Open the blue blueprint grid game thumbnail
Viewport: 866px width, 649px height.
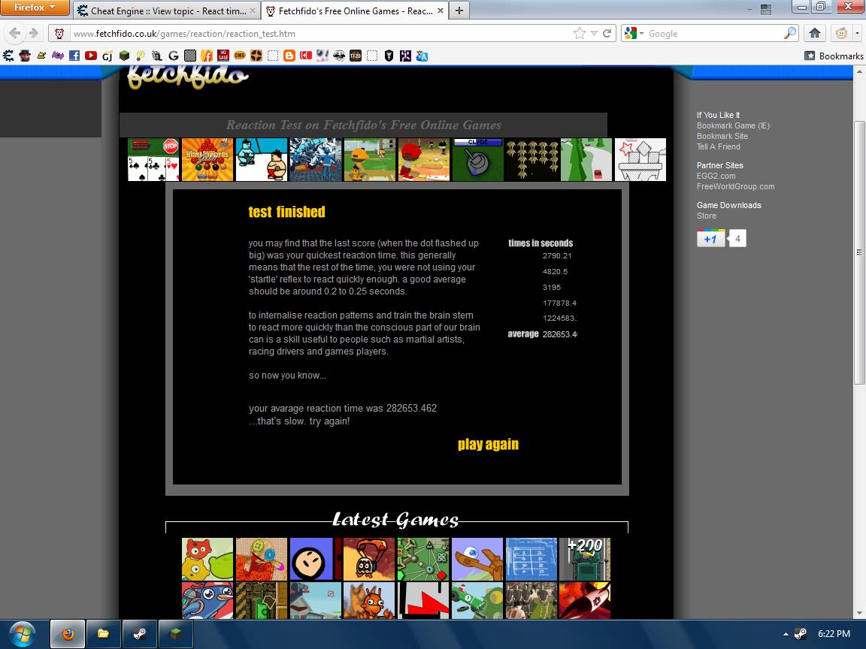click(531, 559)
